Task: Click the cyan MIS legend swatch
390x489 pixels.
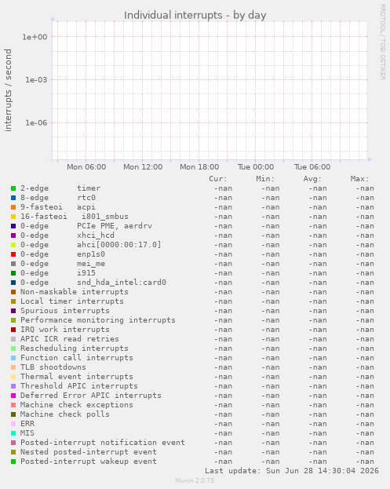Action: tap(13, 433)
